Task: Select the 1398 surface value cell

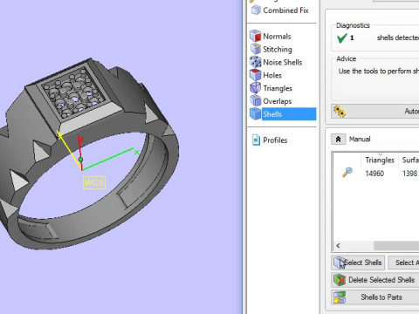Action: (x=409, y=174)
